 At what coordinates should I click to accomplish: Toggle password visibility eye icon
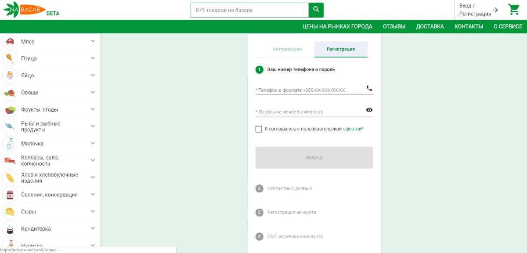(369, 110)
